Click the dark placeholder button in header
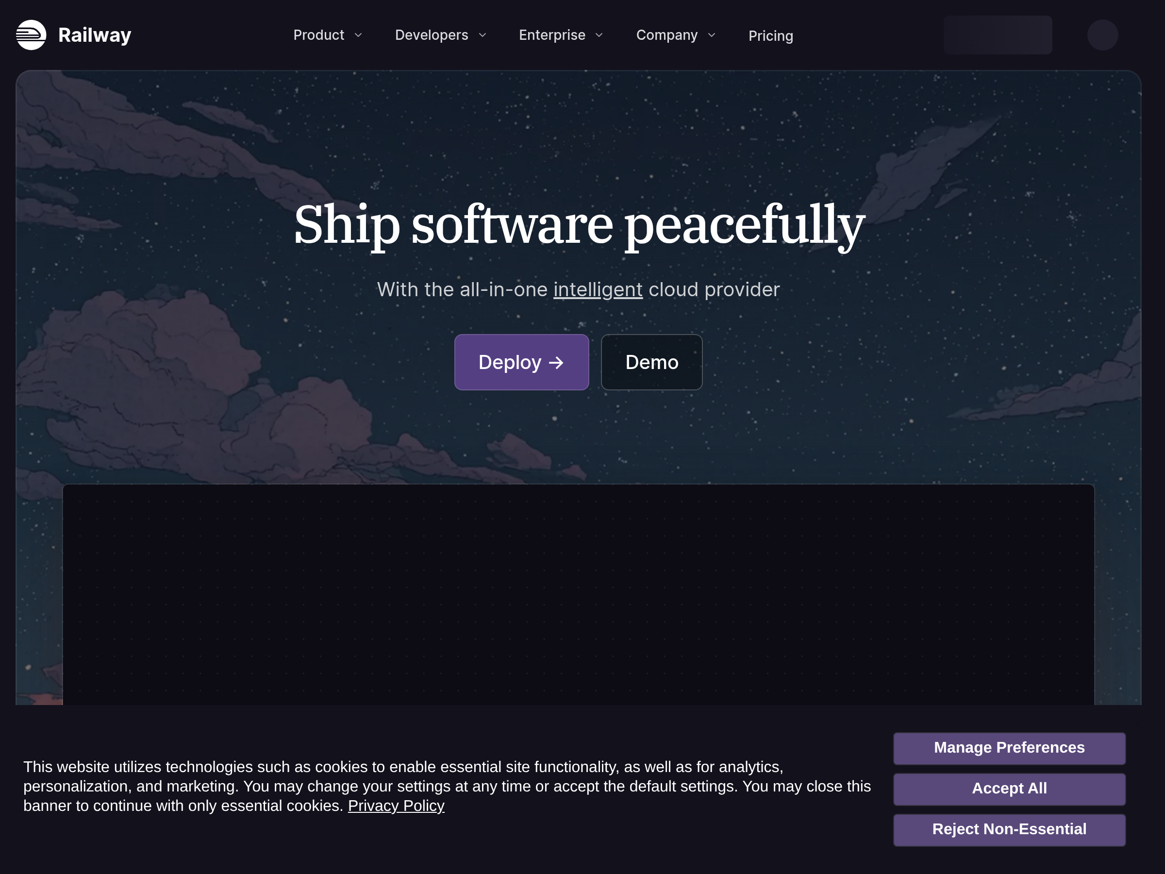Viewport: 1165px width, 874px height. click(x=998, y=35)
